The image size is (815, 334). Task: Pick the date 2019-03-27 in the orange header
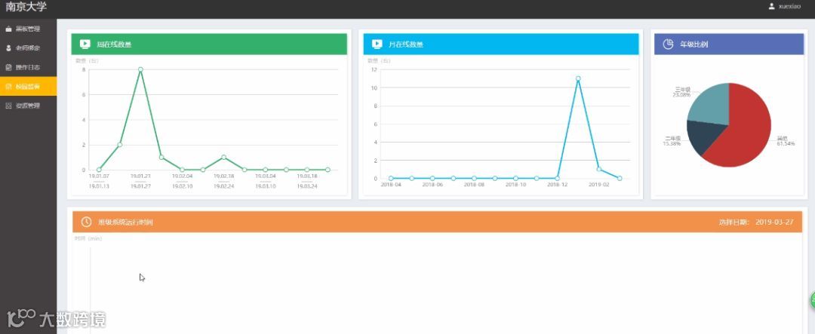774,222
